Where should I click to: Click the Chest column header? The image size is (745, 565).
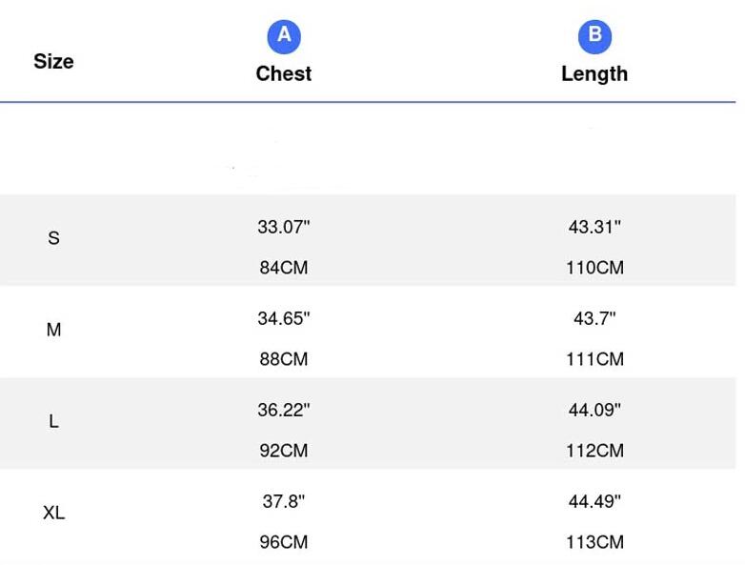tap(284, 73)
